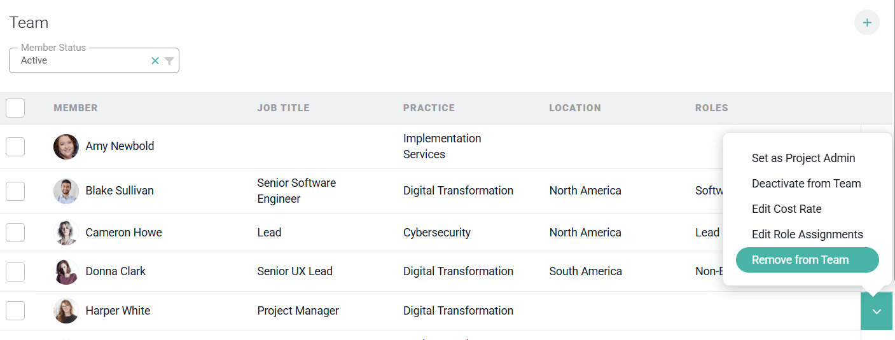
Task: Click Harper White's avatar photo
Action: tap(66, 311)
